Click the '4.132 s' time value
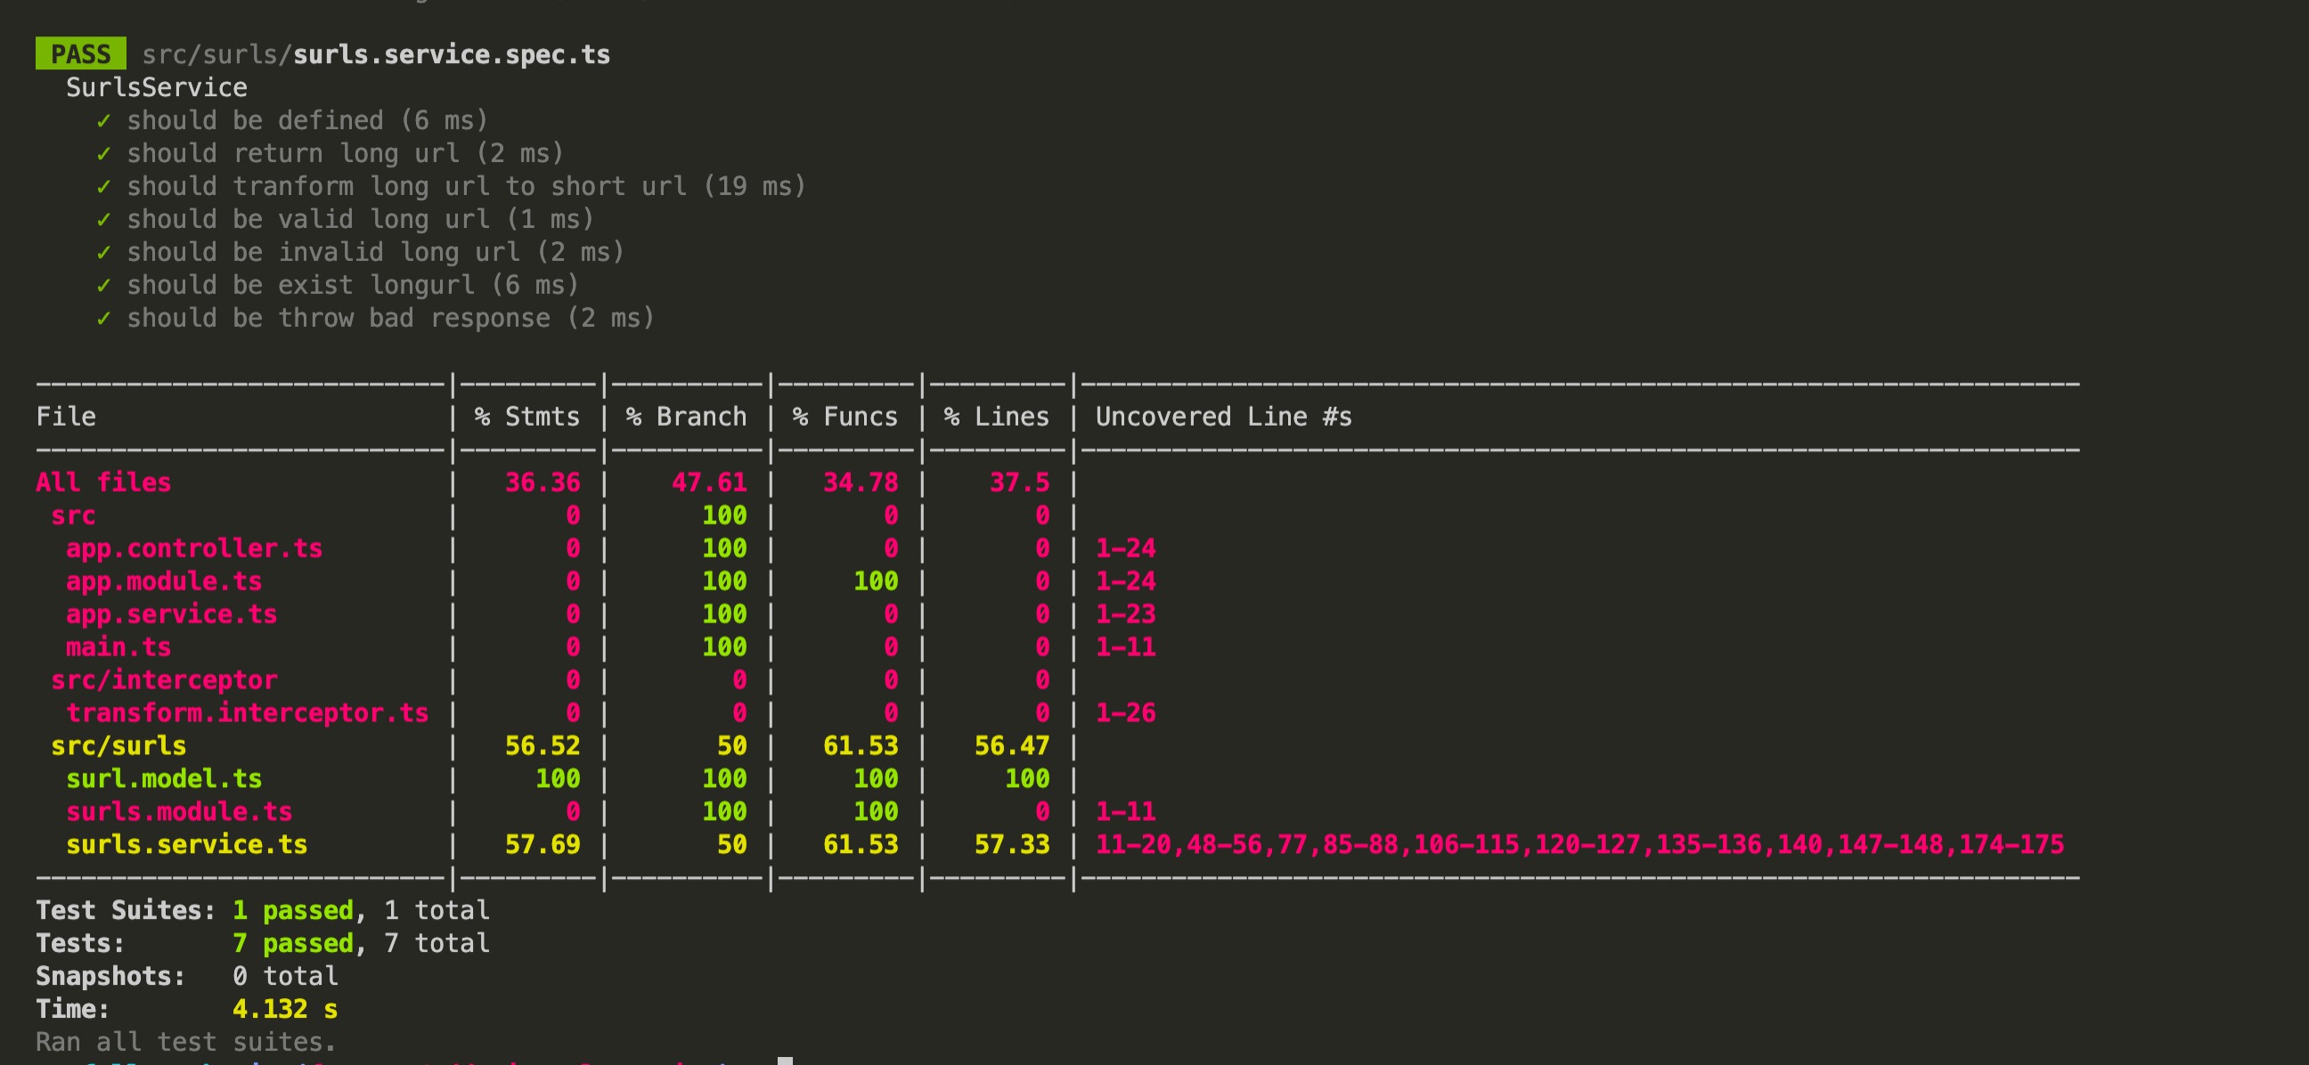Image resolution: width=2309 pixels, height=1065 pixels. (x=285, y=1009)
